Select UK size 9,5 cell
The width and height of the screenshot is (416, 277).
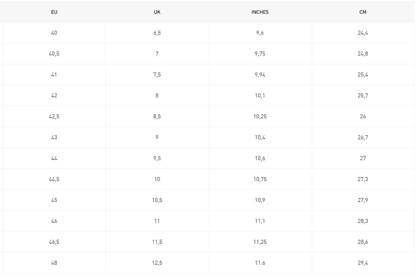coord(157,158)
